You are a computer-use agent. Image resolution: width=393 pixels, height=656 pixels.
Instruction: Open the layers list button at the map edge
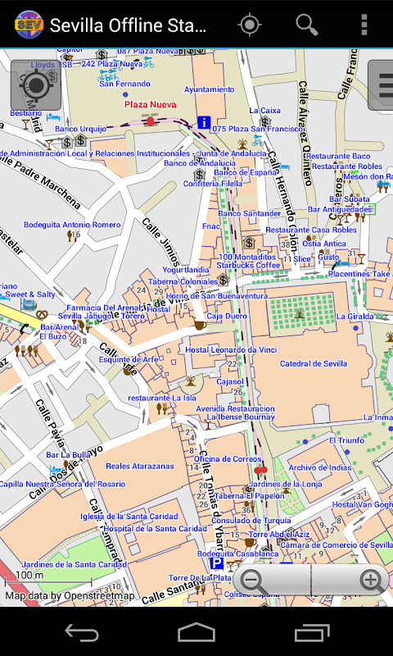click(381, 85)
